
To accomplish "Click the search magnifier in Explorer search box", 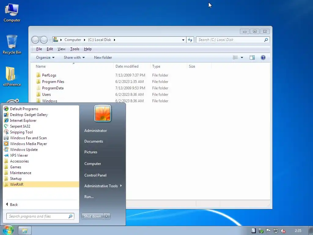I will pos(266,40).
